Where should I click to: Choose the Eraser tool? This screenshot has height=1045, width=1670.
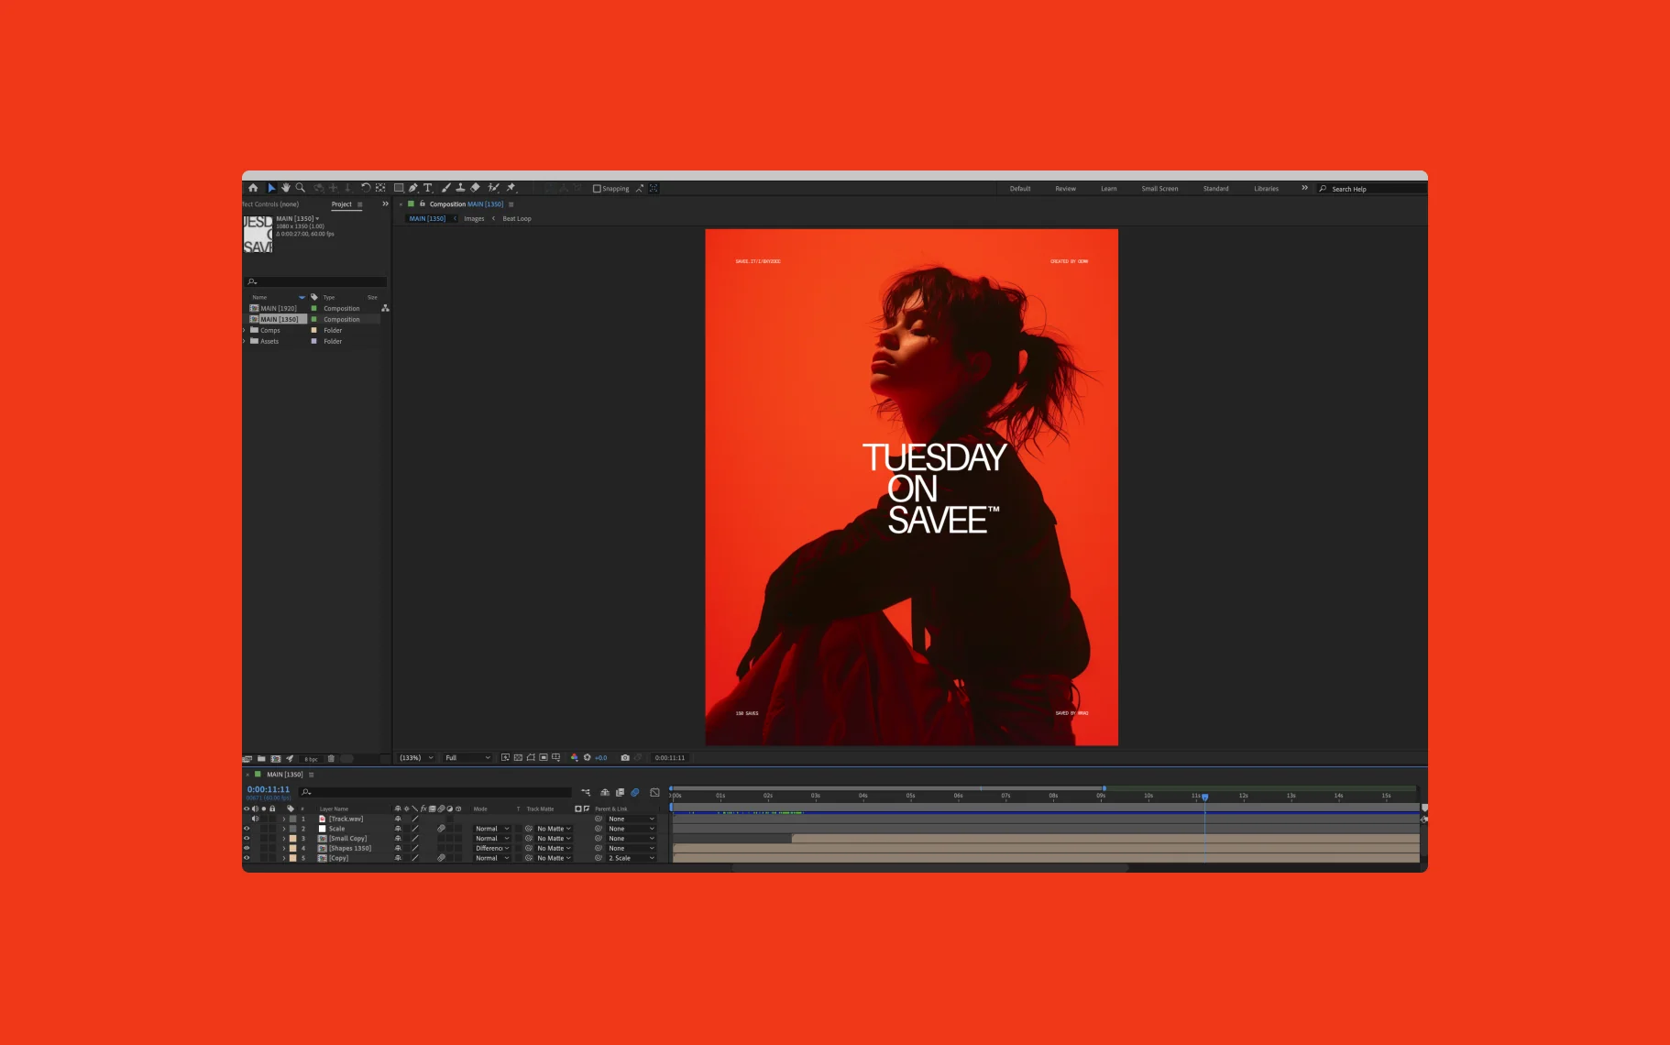pos(476,188)
